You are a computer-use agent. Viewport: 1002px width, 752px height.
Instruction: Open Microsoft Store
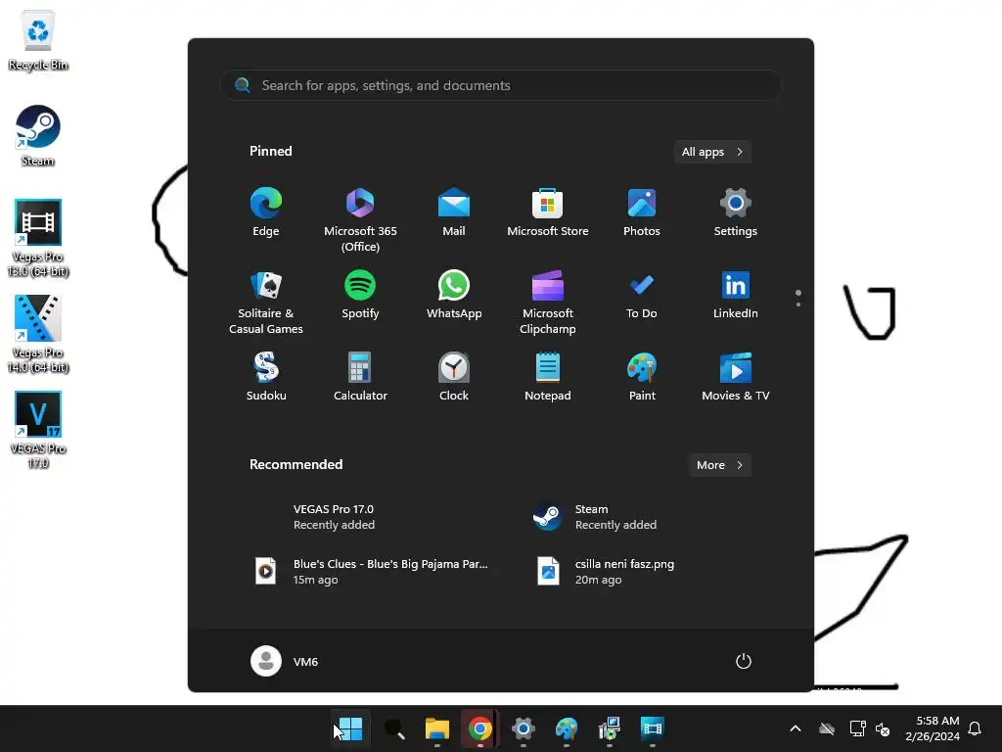point(548,212)
